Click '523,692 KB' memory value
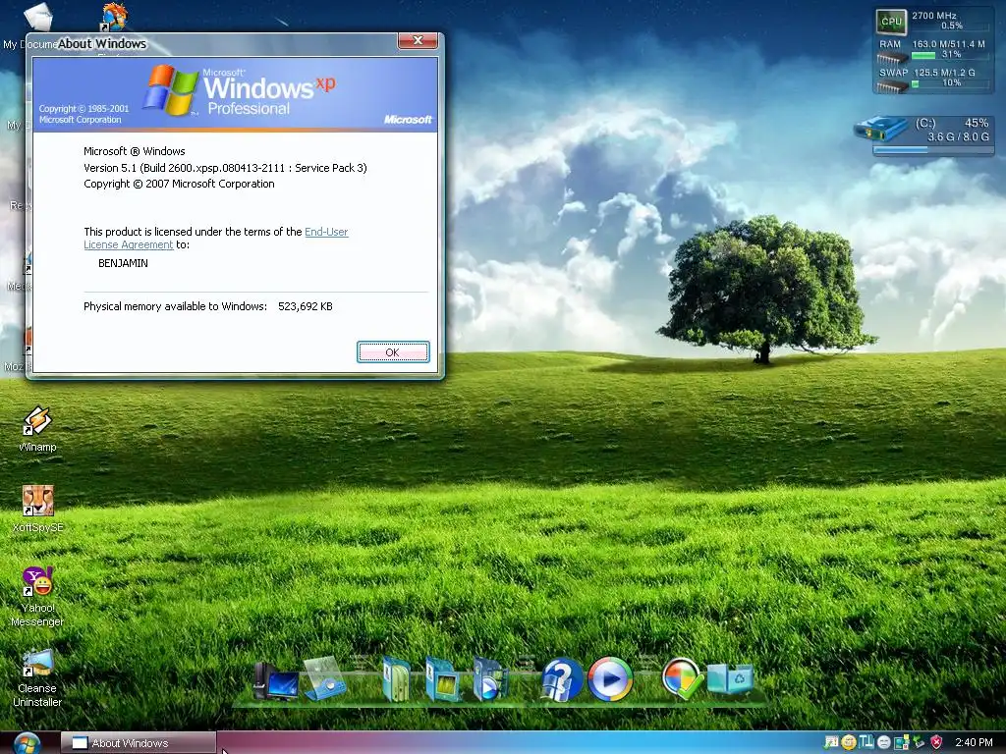 point(306,306)
